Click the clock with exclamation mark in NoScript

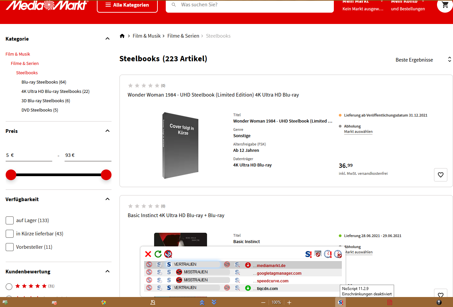pos(328,254)
